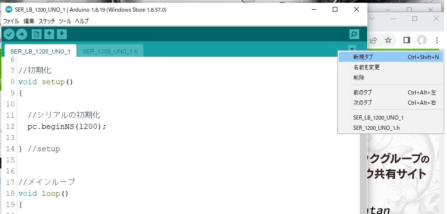447x214 pixels.
Task: Minimize the Arduino window
Action: click(314, 9)
